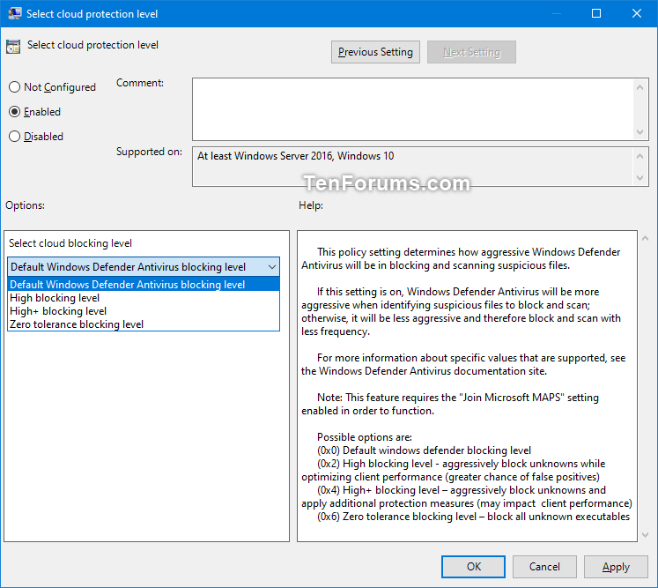Click the Help pane scroll up arrow
Viewport: 658px width, 588px height.
(x=646, y=238)
